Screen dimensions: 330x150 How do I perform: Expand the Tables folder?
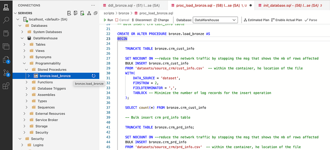coord(24,45)
